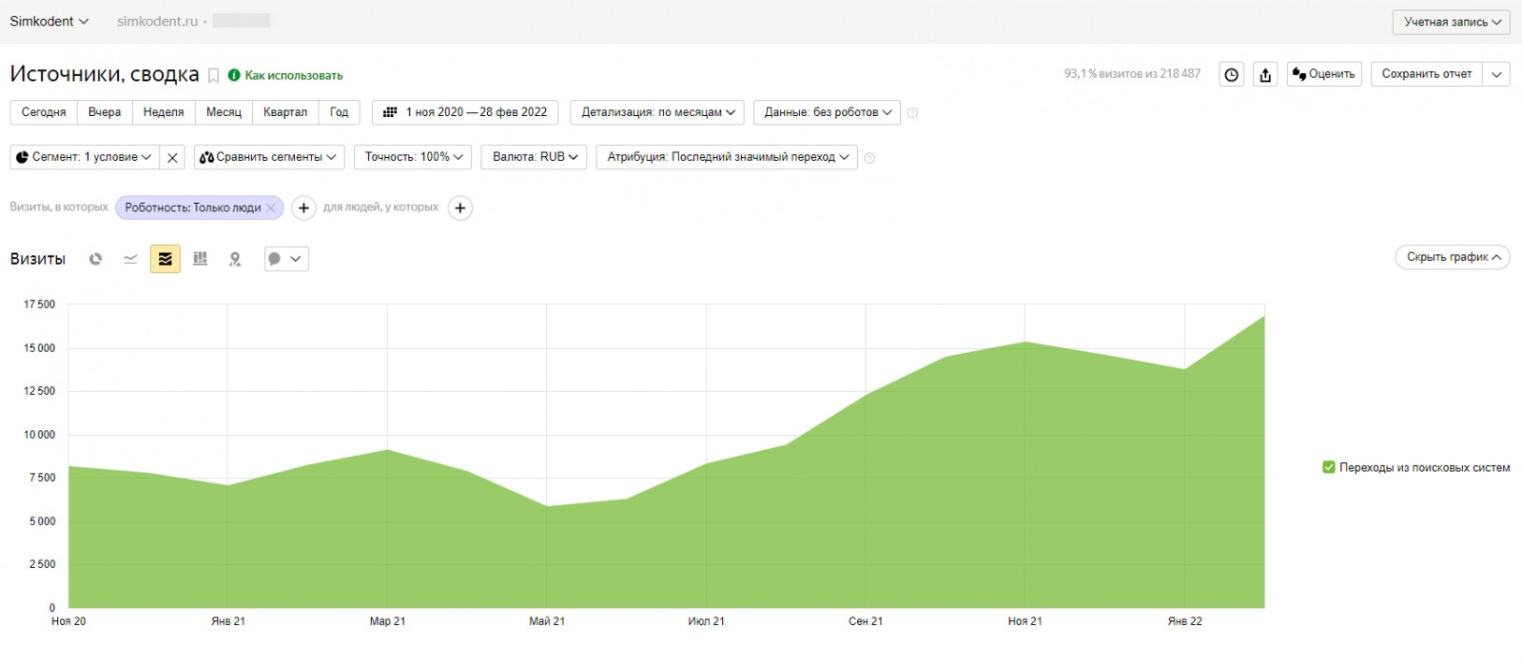Switch chart to pie chart view

95,259
